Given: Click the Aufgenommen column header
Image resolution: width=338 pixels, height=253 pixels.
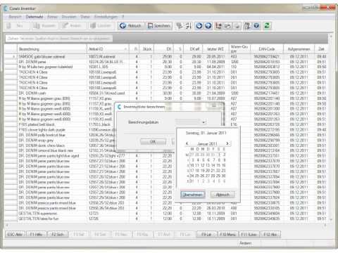Looking at the screenshot, I should tap(299, 49).
